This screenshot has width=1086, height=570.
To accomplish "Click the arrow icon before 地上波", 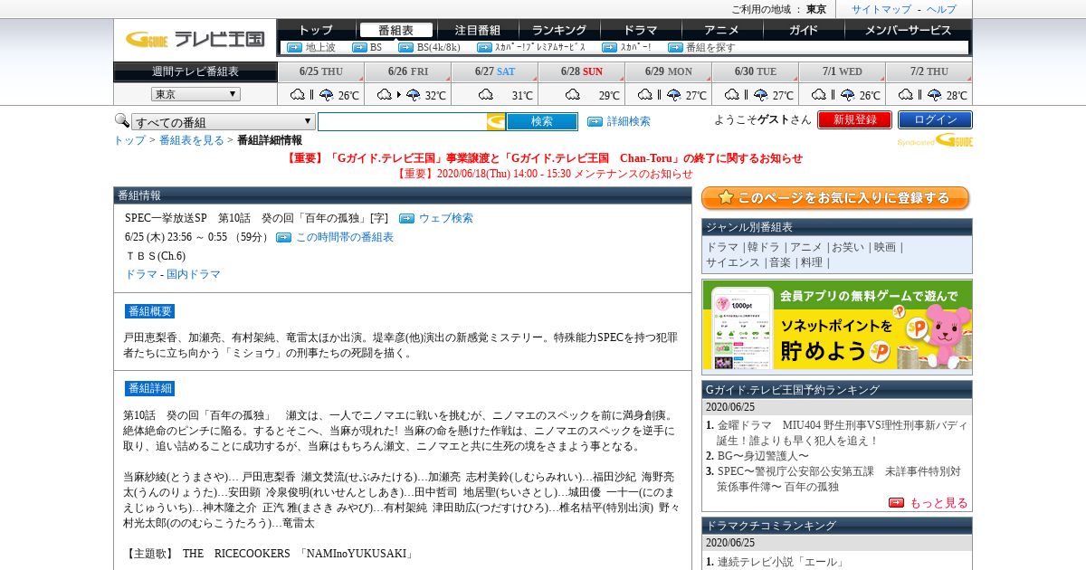I will tap(294, 47).
